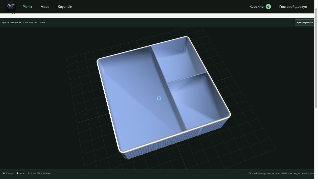Click the A&T 3D logo icon

[11, 7]
